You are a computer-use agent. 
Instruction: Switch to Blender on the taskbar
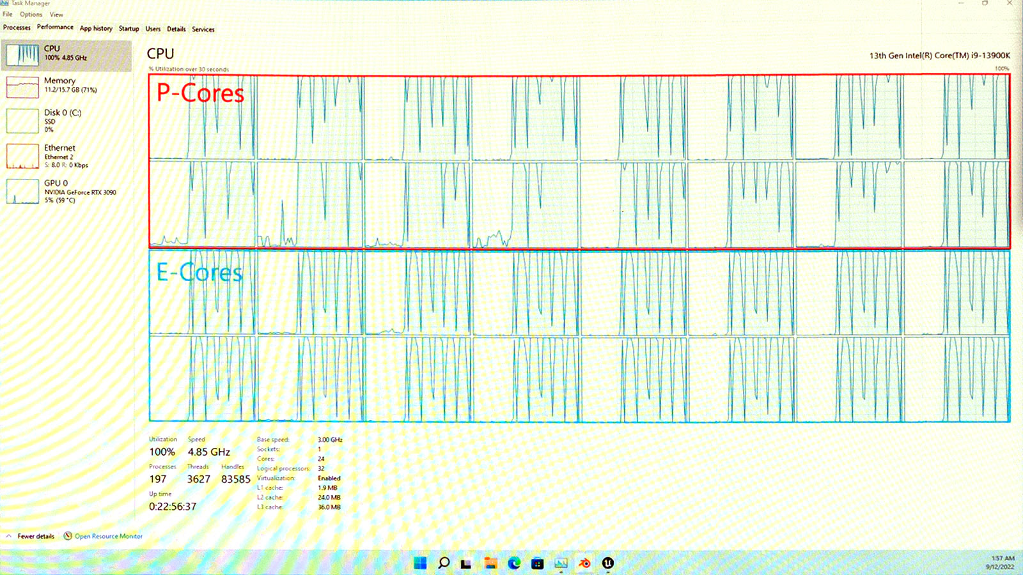[584, 563]
